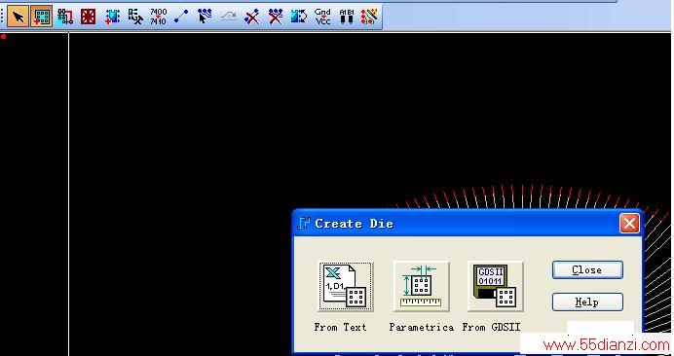Click the Close button in Create Die
This screenshot has width=674, height=356.
pos(587,270)
